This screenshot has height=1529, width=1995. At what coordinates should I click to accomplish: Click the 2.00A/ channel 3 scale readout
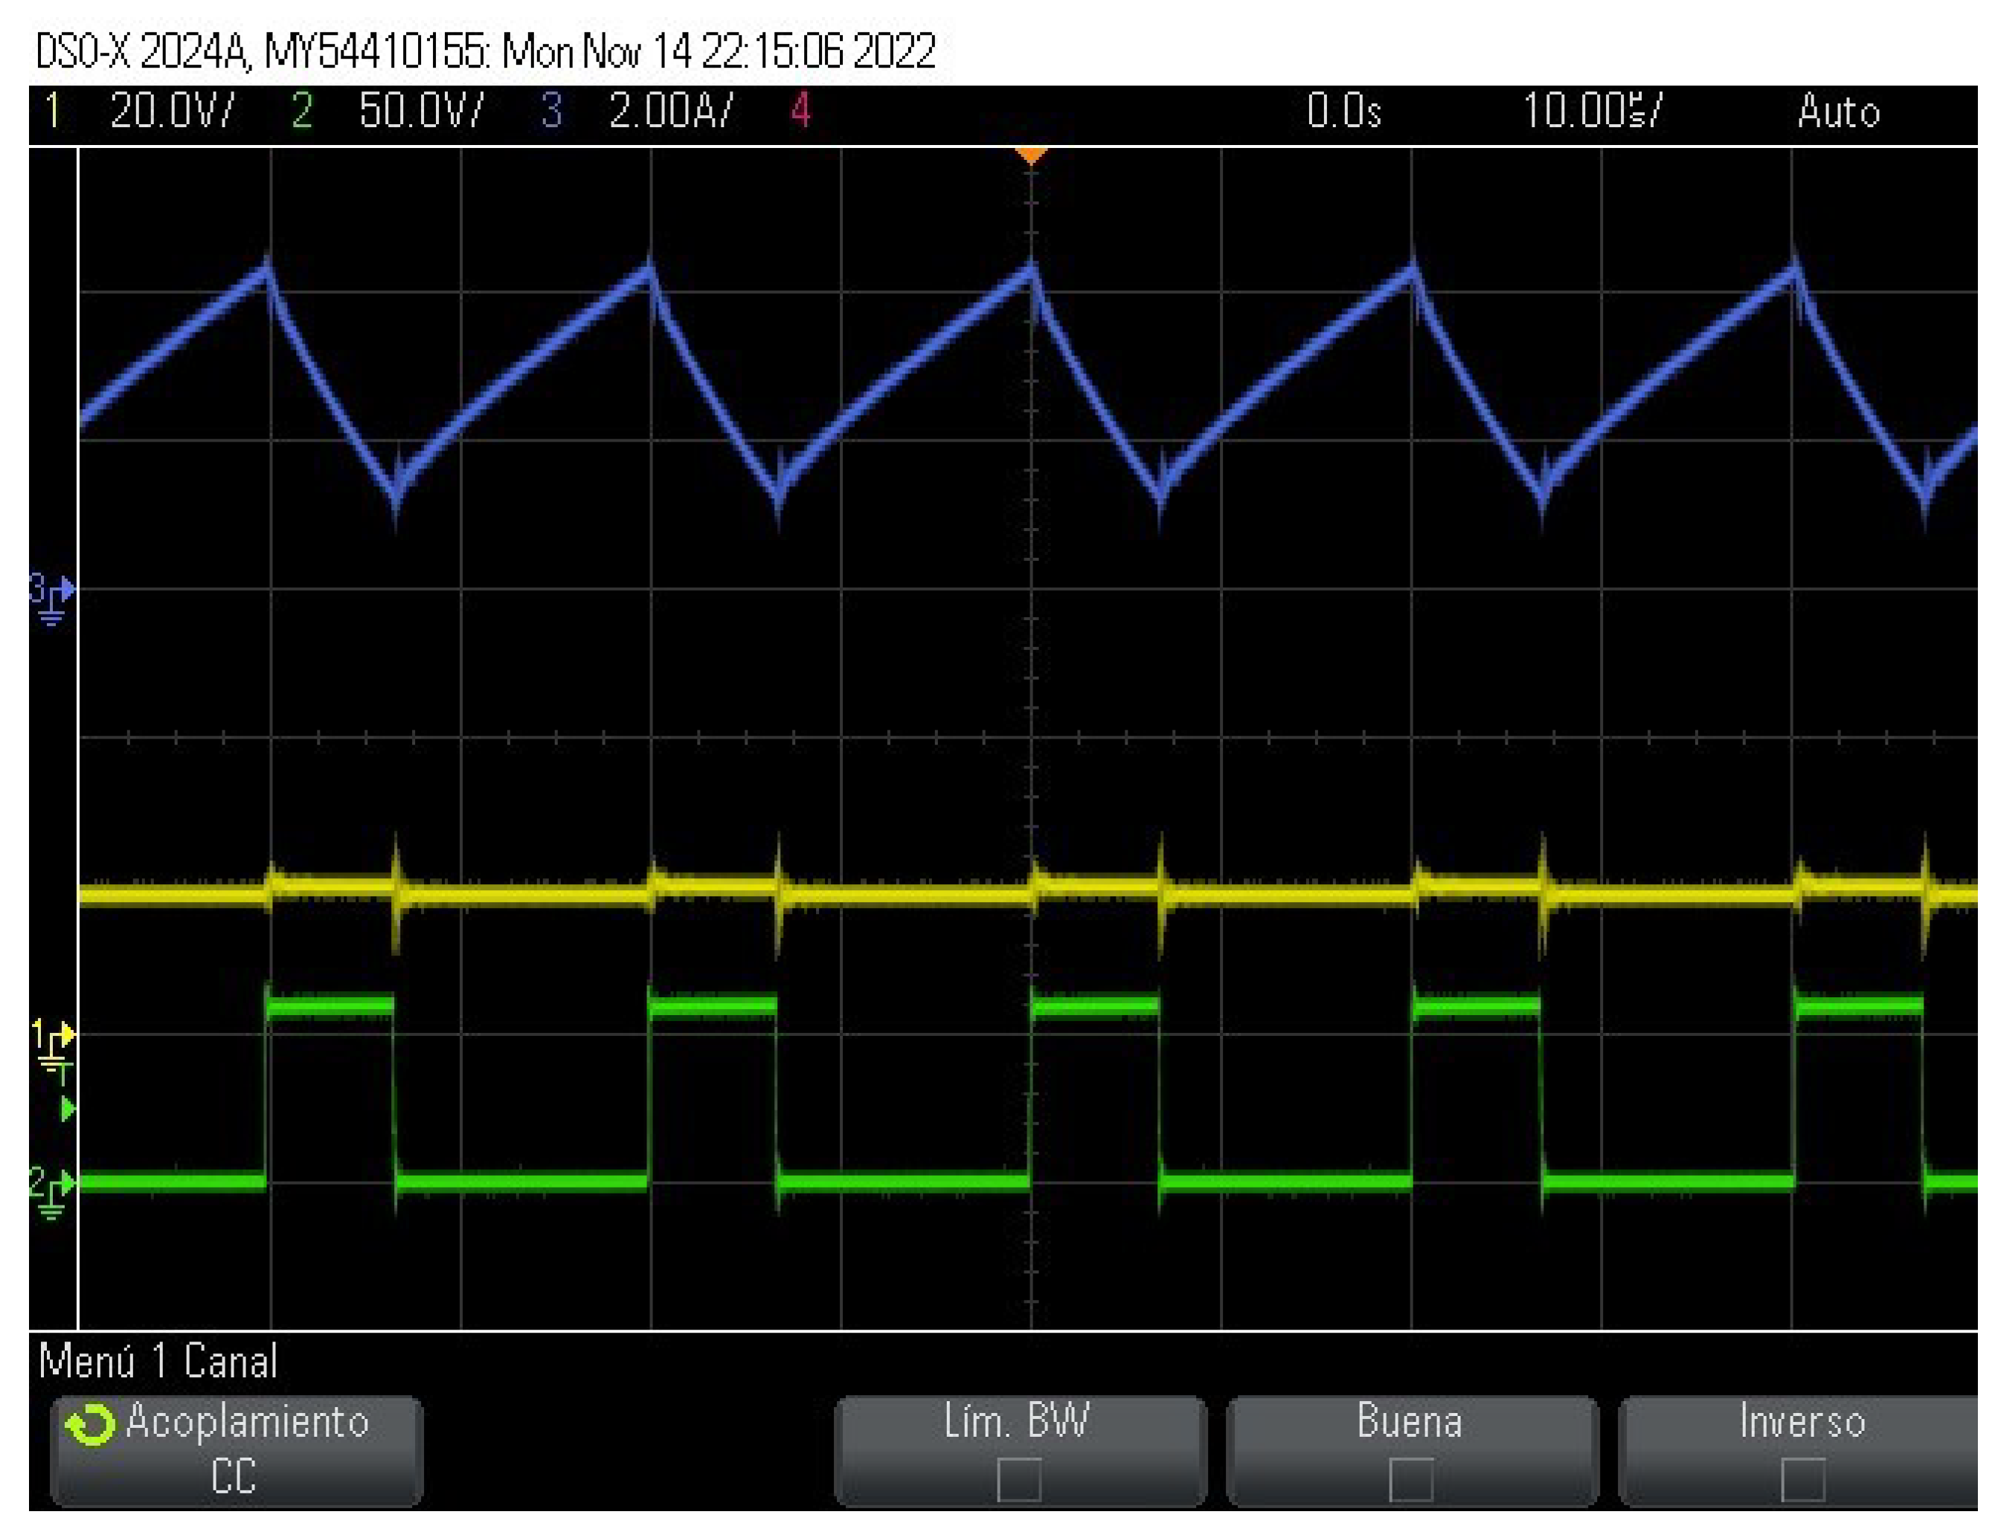pyautogui.click(x=671, y=111)
